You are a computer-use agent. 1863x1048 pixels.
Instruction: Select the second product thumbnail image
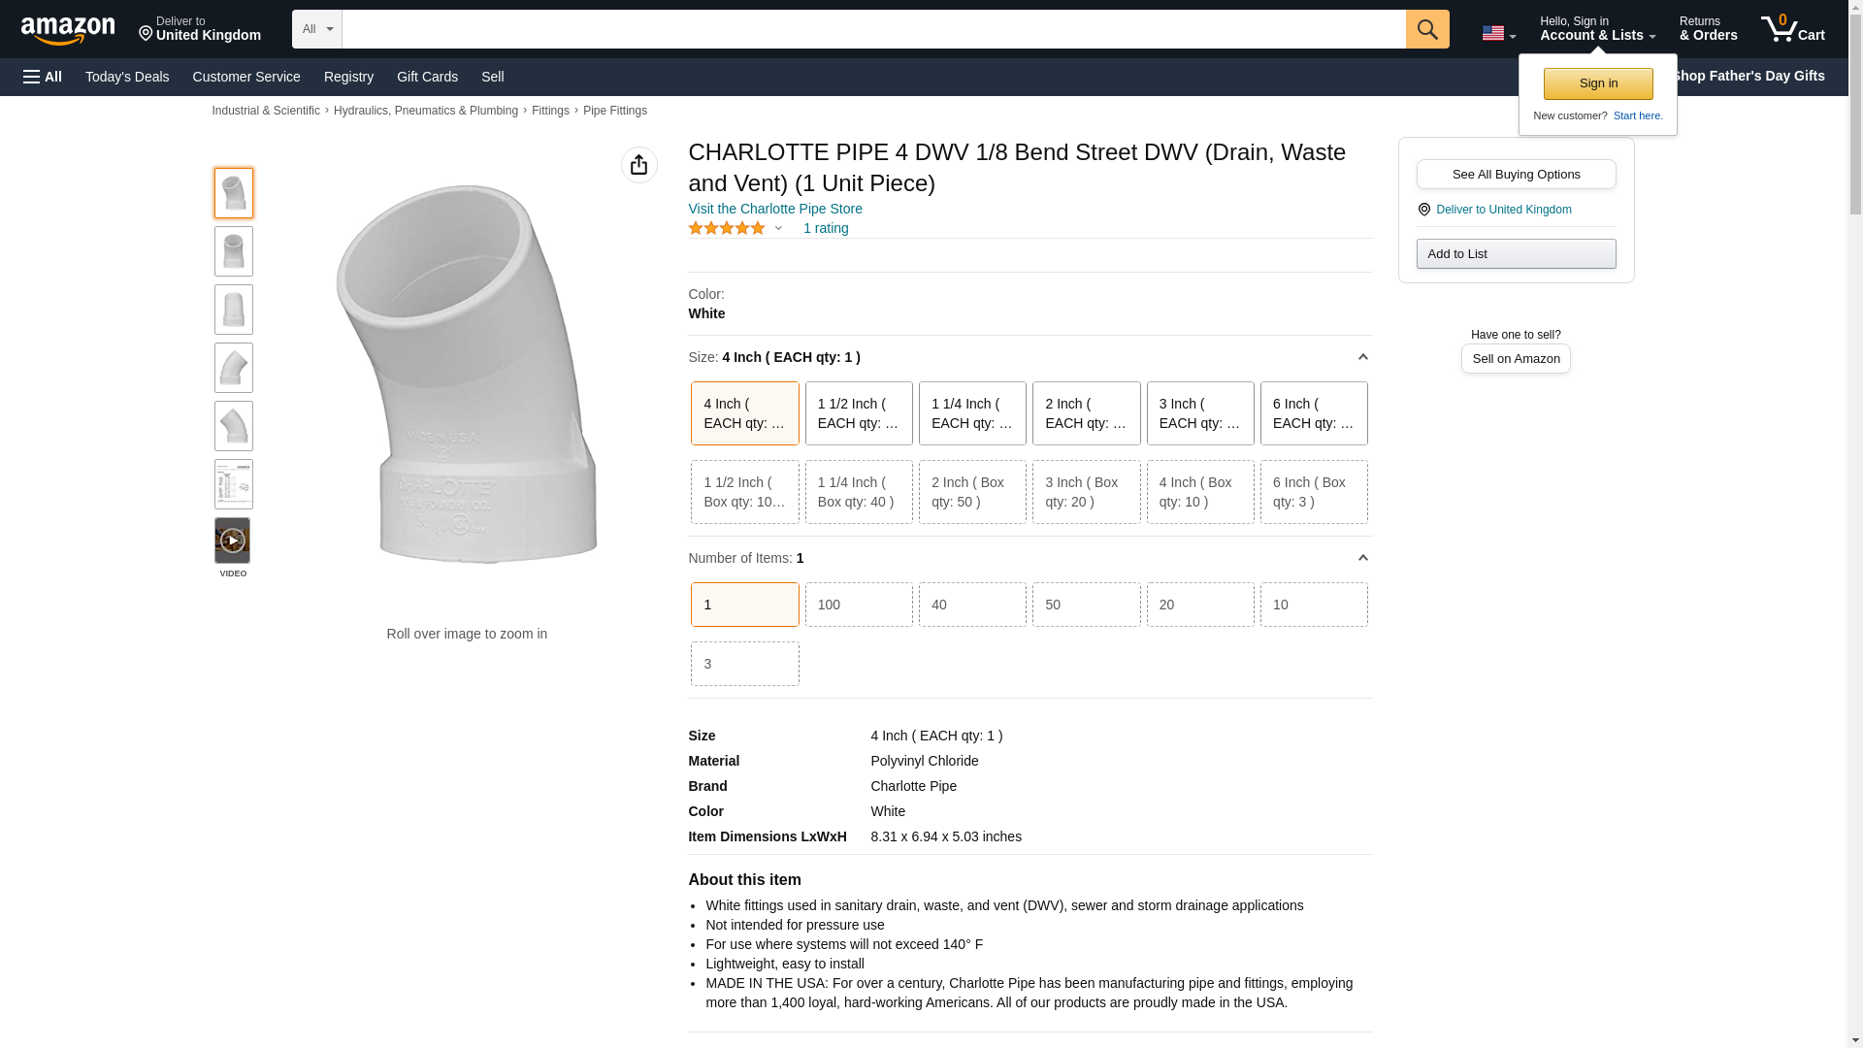(234, 251)
